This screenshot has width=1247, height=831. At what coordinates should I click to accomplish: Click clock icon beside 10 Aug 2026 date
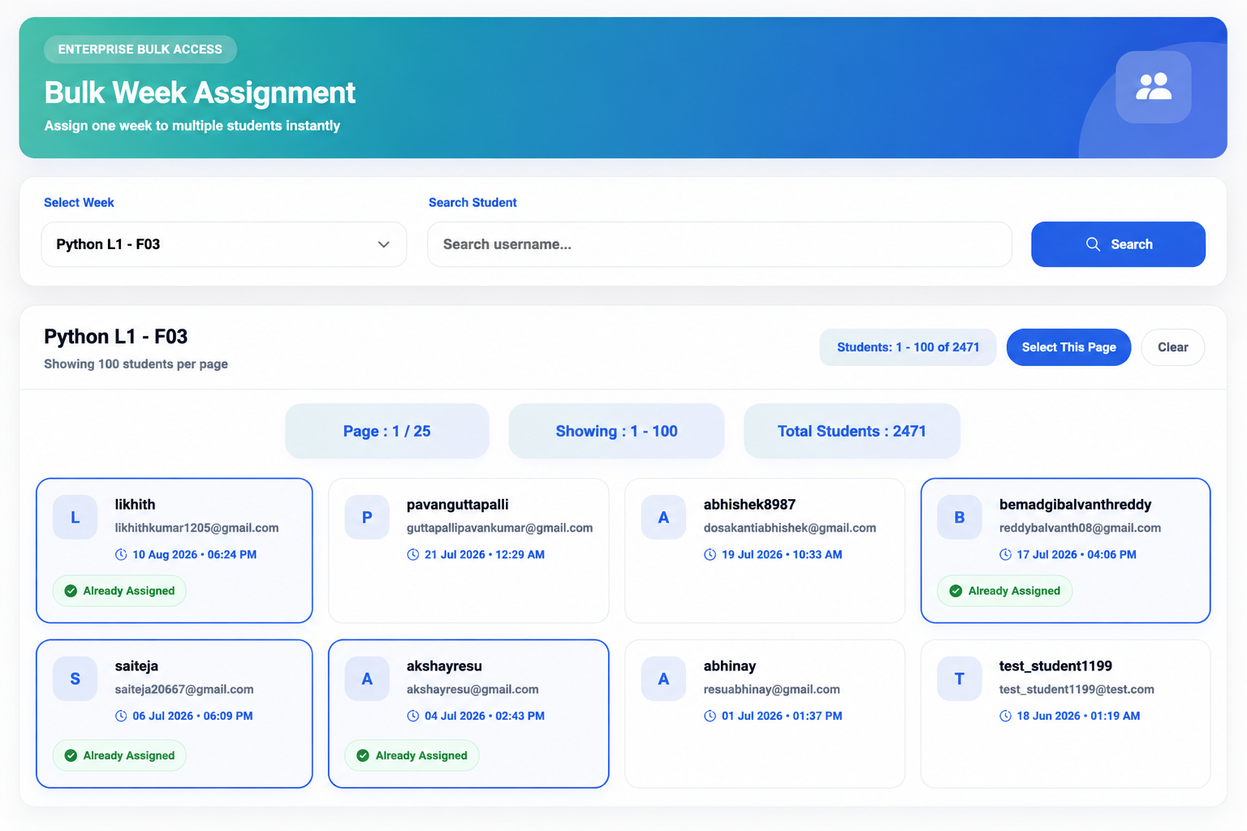(121, 555)
